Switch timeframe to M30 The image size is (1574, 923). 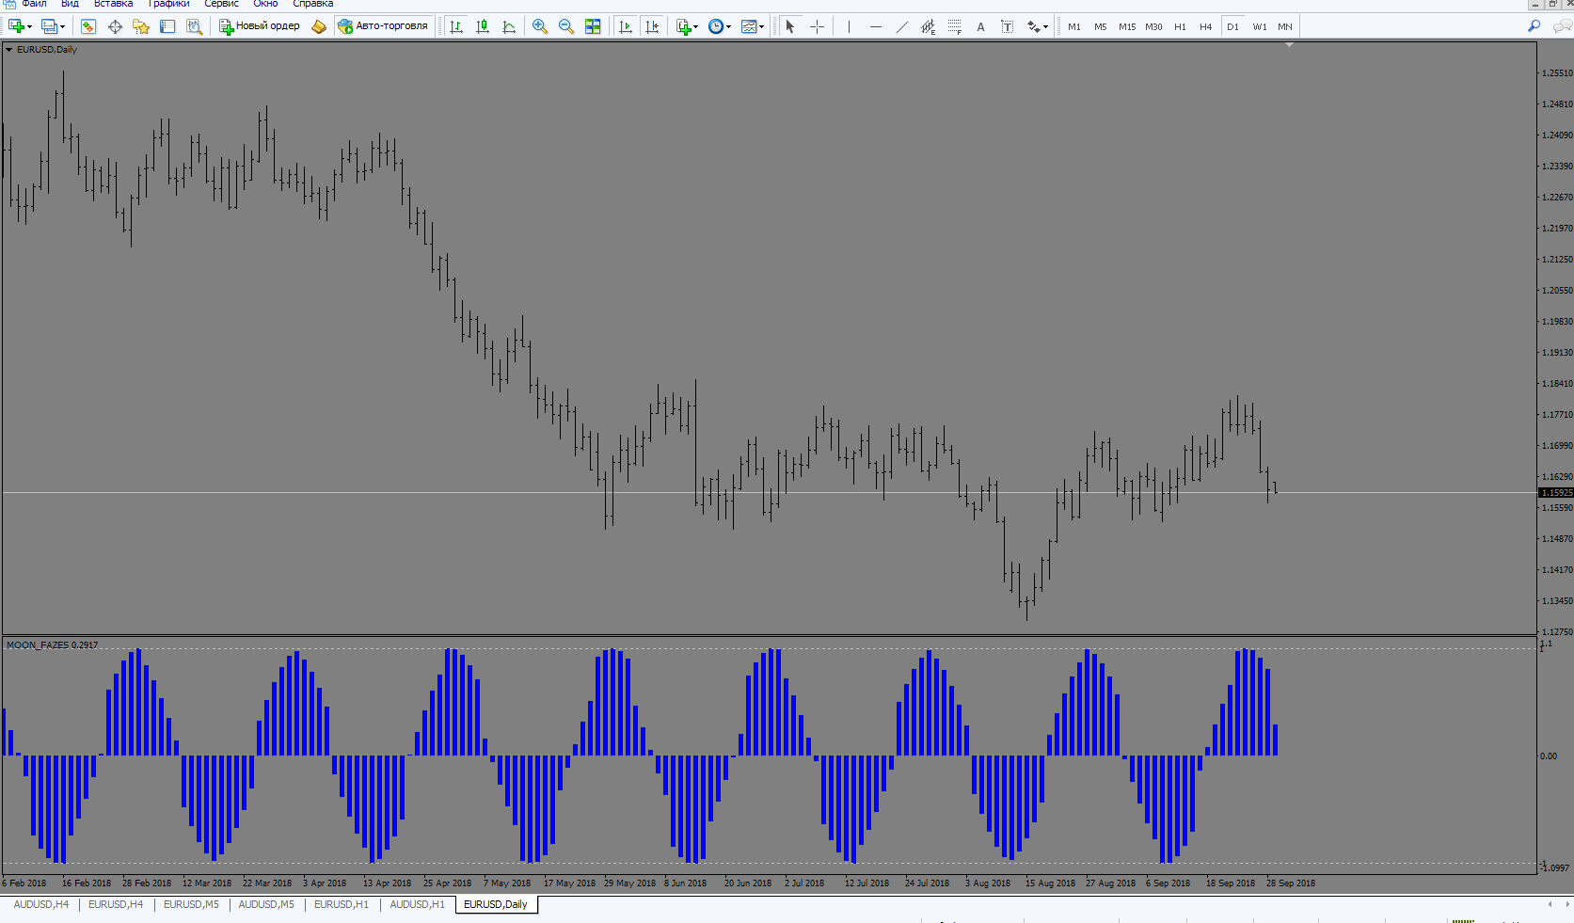(x=1153, y=26)
